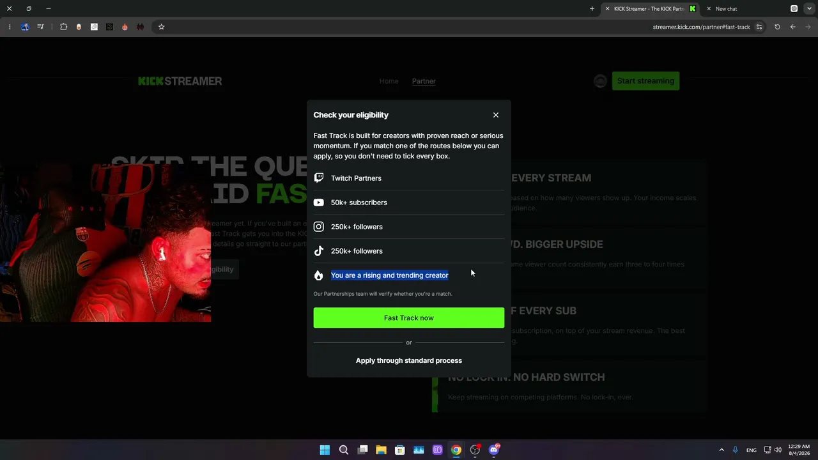Close the Check your eligibility dialog
This screenshot has width=818, height=460.
coord(496,115)
